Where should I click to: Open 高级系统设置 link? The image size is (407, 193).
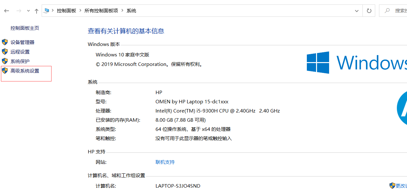pos(25,71)
